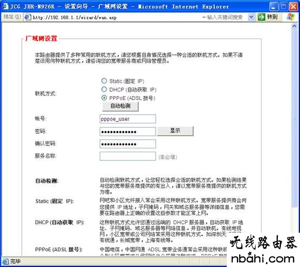300x267 pixels.
Task: Click the bold 自动检测: description label
Action: tap(47, 181)
